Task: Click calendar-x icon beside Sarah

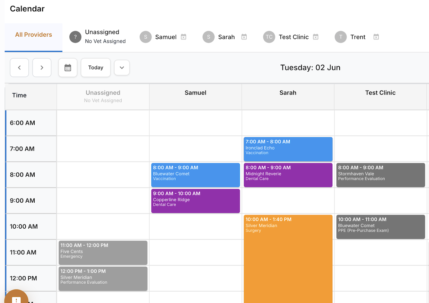Action: pos(244,37)
